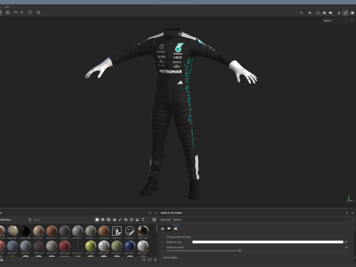356x267 pixels.
Task: Click the grid toolbar icon at top left
Action: tap(8, 13)
